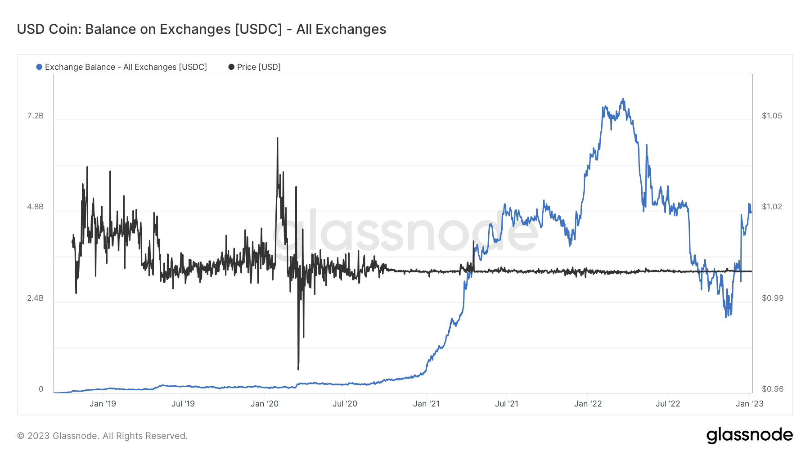This screenshot has width=810, height=456.
Task: Click the chart title text
Action: (x=202, y=29)
